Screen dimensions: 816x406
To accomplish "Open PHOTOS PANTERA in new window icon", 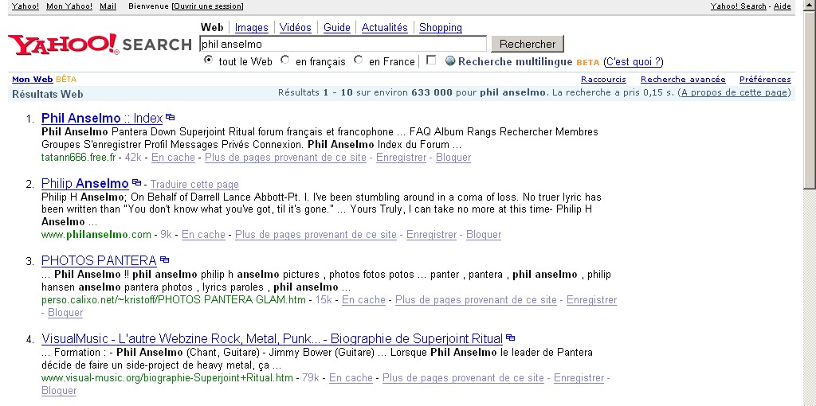I will click(x=164, y=260).
